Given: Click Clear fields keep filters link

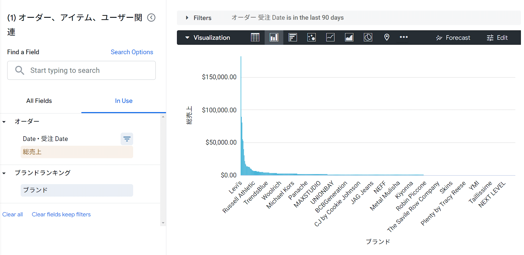Looking at the screenshot, I should coord(61,214).
